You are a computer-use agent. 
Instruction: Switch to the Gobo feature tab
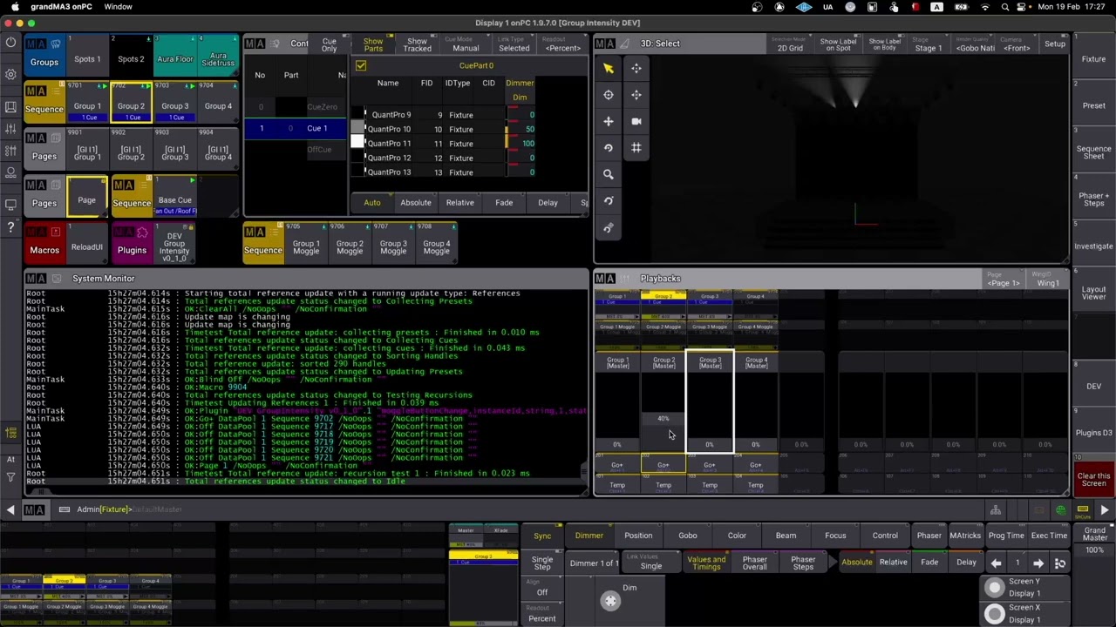pos(688,536)
